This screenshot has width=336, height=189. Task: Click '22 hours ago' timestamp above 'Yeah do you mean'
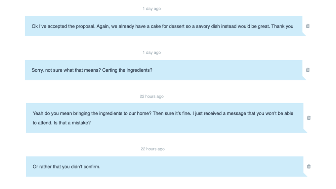[x=152, y=96]
